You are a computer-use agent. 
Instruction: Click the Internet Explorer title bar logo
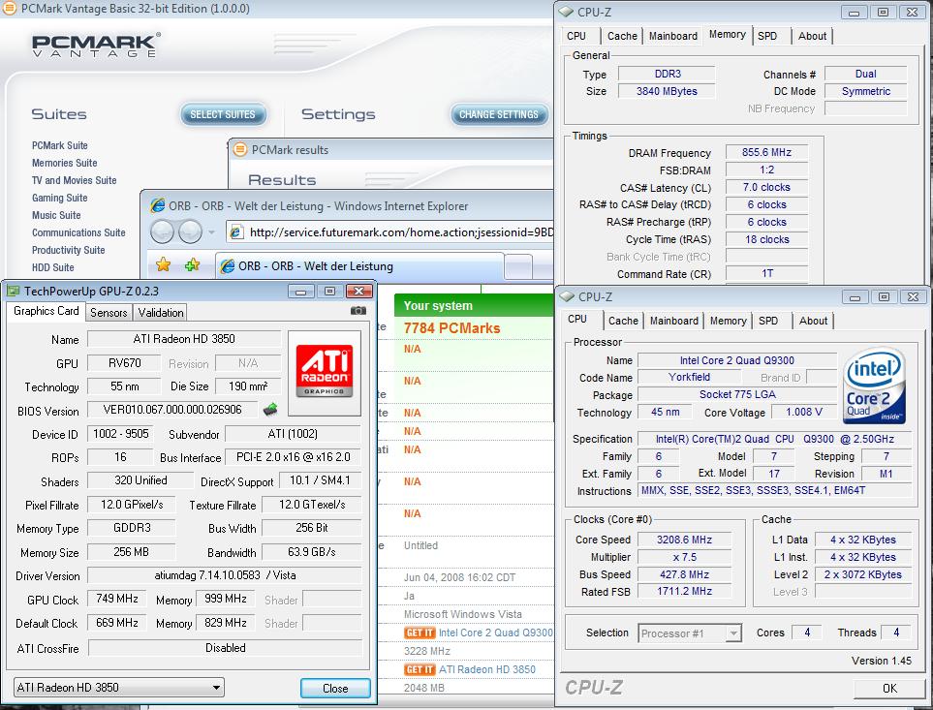pos(158,205)
